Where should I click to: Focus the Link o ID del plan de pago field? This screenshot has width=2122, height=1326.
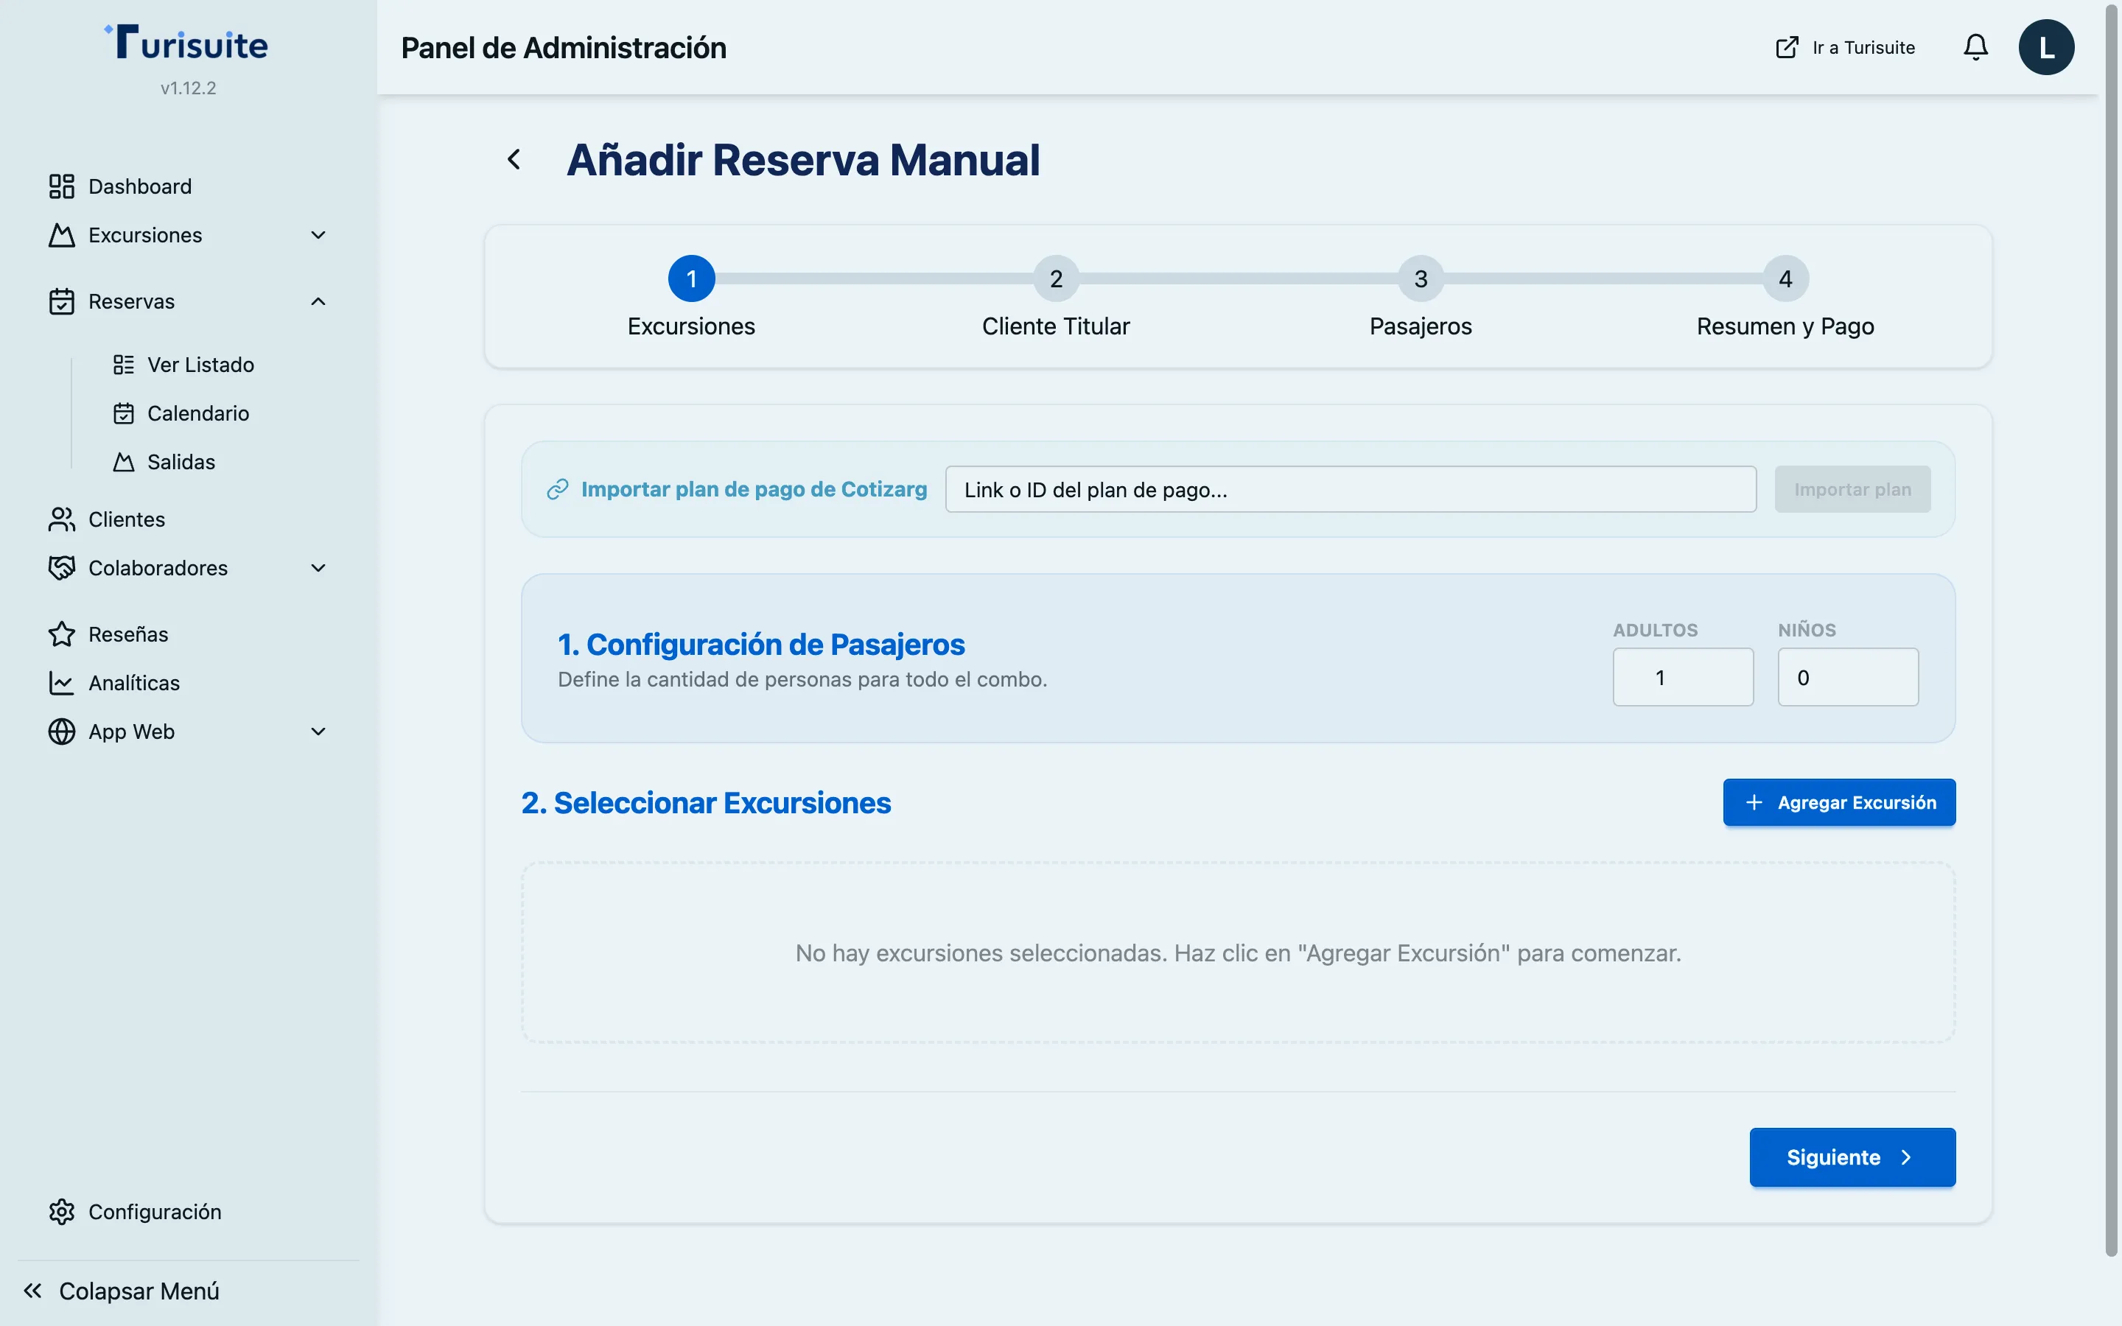(1351, 489)
